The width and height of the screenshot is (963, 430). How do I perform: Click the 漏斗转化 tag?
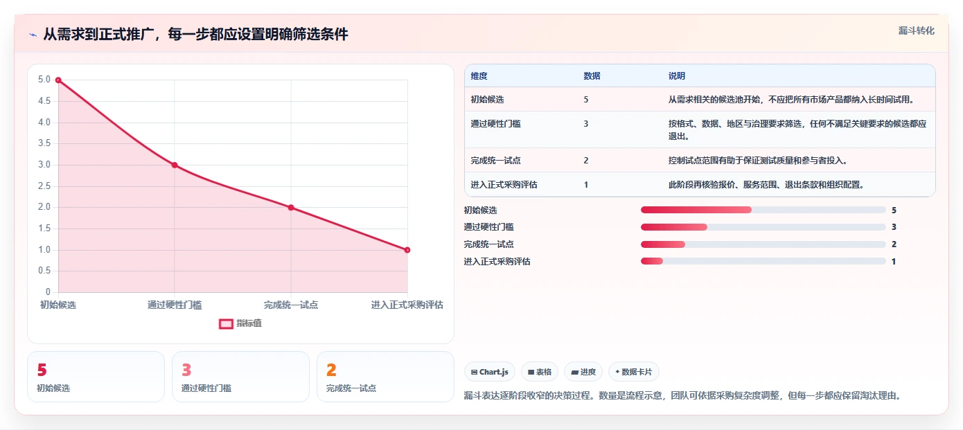tap(916, 31)
